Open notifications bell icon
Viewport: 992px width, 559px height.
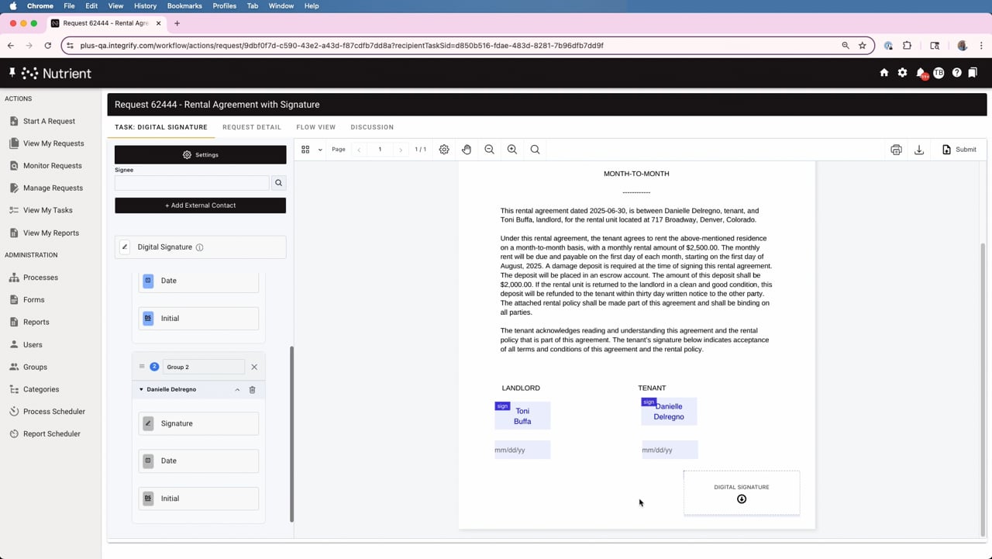tap(921, 73)
